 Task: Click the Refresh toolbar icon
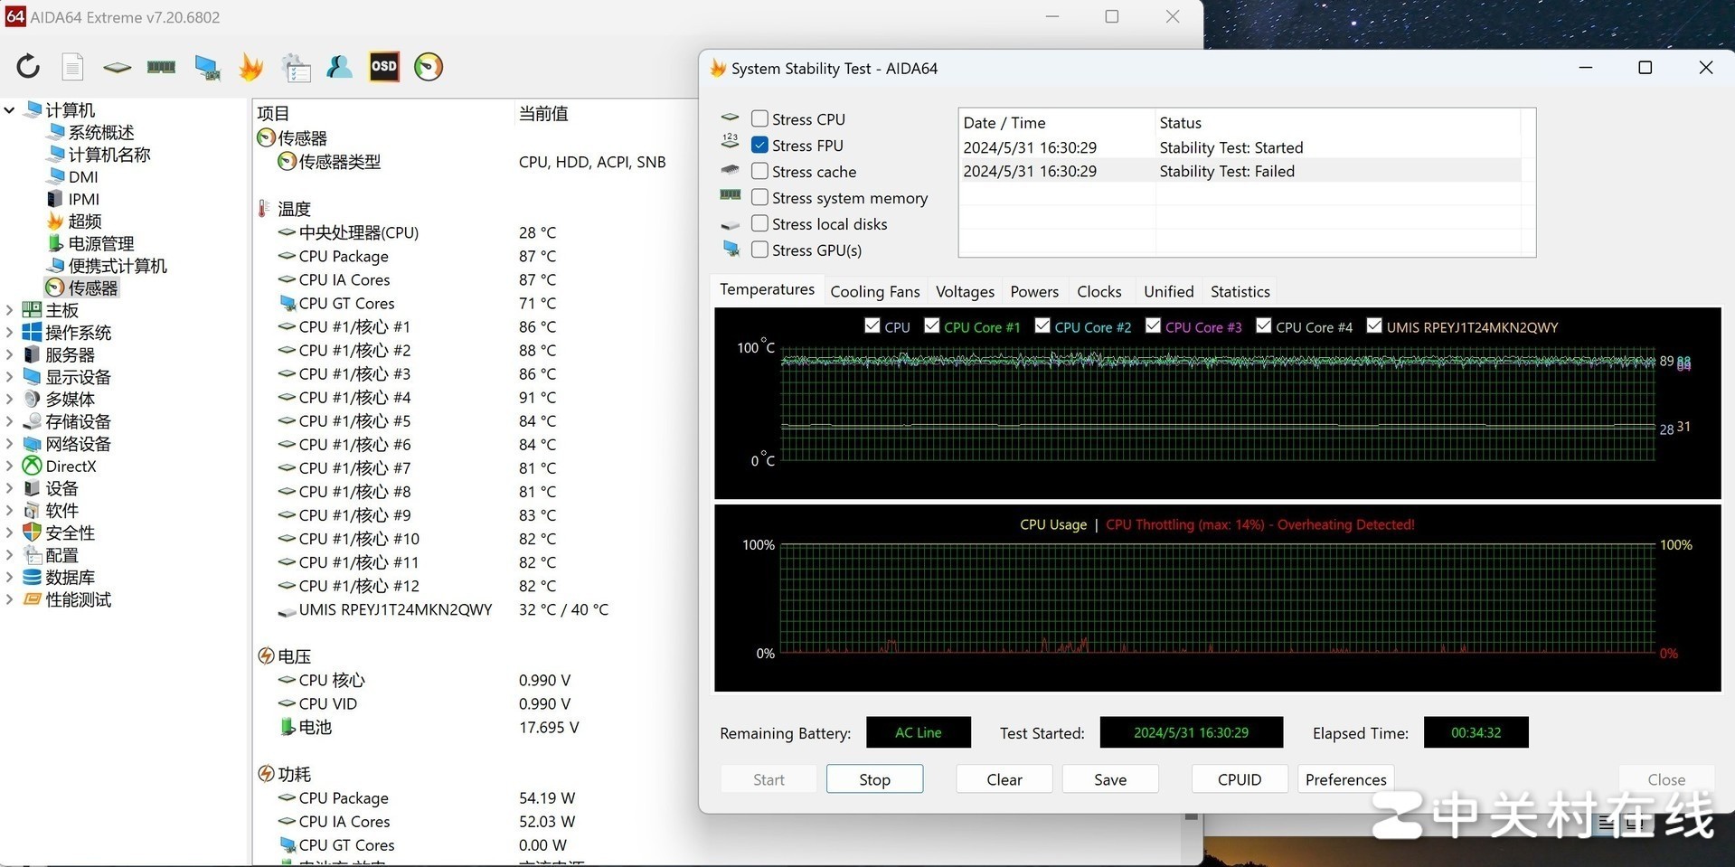point(28,67)
